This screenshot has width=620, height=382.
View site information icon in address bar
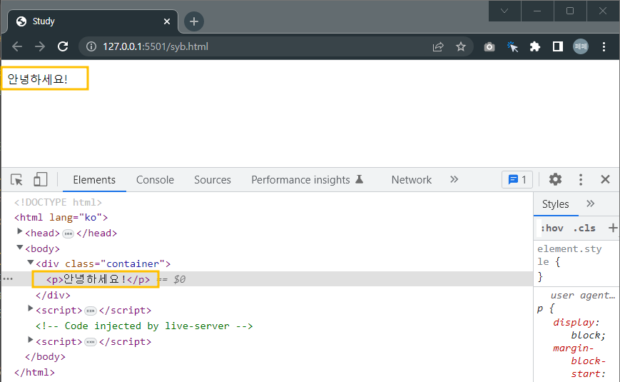(x=91, y=46)
